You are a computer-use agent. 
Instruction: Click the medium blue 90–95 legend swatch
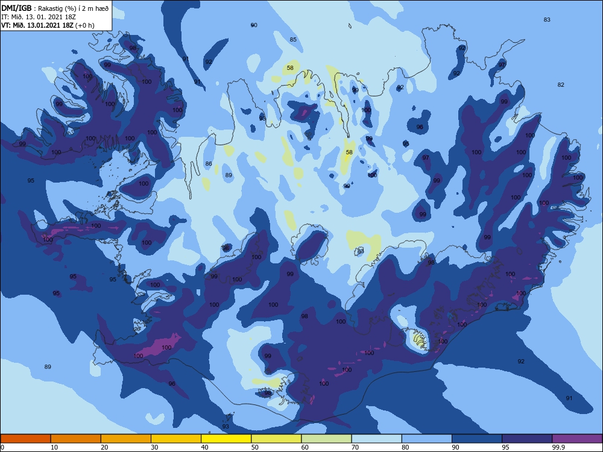pyautogui.click(x=477, y=439)
